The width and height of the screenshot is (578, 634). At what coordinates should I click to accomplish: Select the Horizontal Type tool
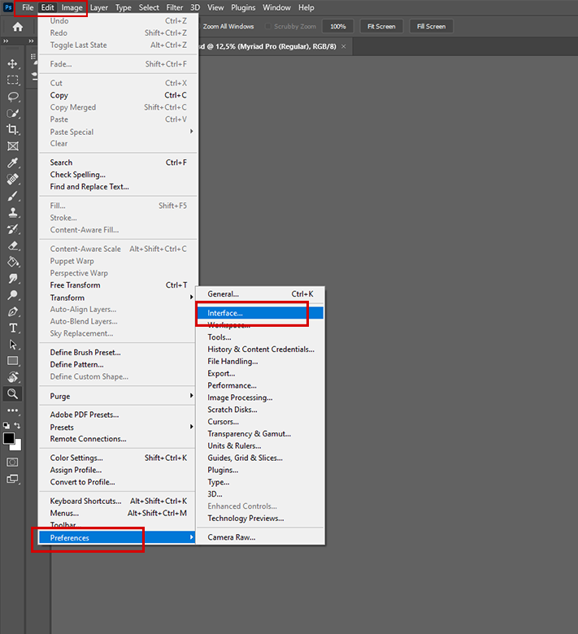pos(12,328)
